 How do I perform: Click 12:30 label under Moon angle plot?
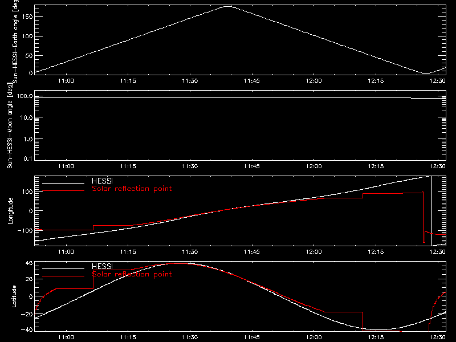pos(438,166)
